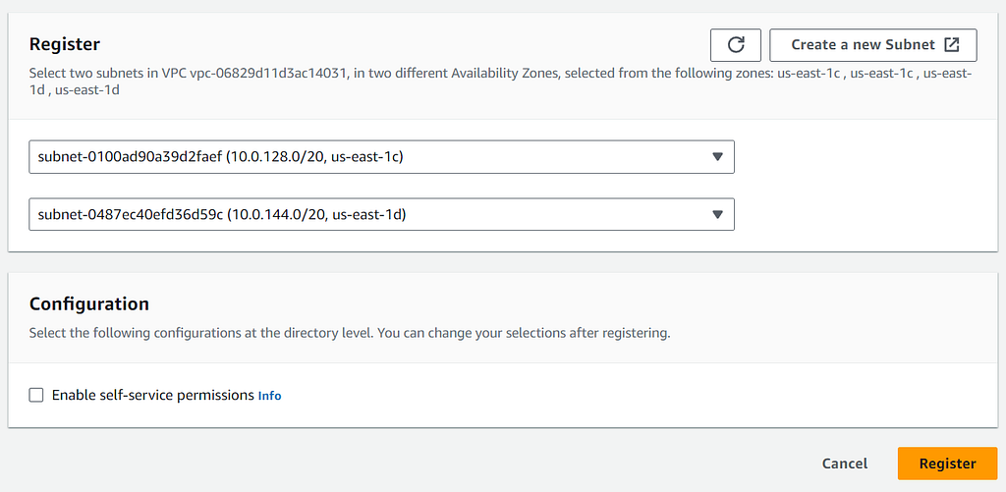Open Info link for self-service permissions

click(x=269, y=396)
